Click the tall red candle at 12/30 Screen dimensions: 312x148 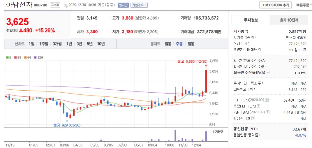pos(206,81)
